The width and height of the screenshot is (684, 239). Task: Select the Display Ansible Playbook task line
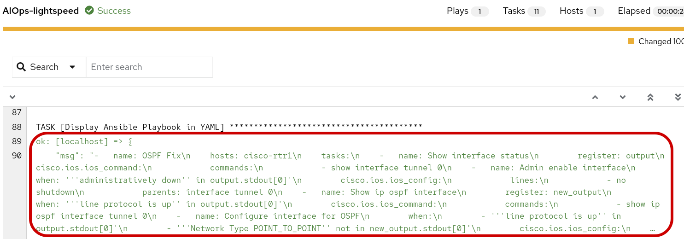[229, 127]
